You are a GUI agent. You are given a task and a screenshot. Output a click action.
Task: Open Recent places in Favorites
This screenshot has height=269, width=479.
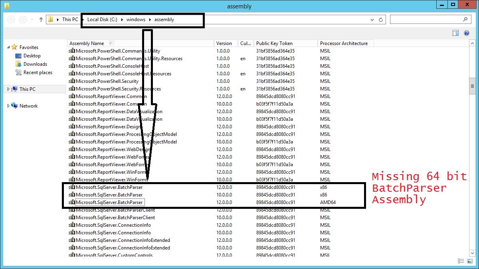point(38,73)
